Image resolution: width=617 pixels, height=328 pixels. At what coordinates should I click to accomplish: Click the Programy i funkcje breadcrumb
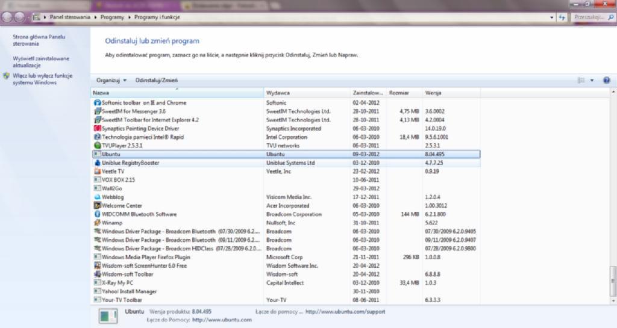pyautogui.click(x=157, y=17)
